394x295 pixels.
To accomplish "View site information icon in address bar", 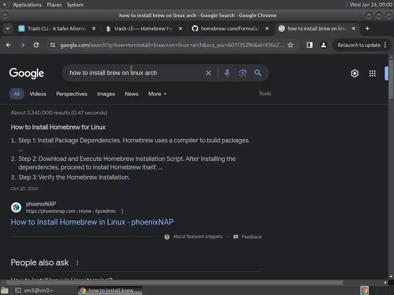I will (x=52, y=45).
